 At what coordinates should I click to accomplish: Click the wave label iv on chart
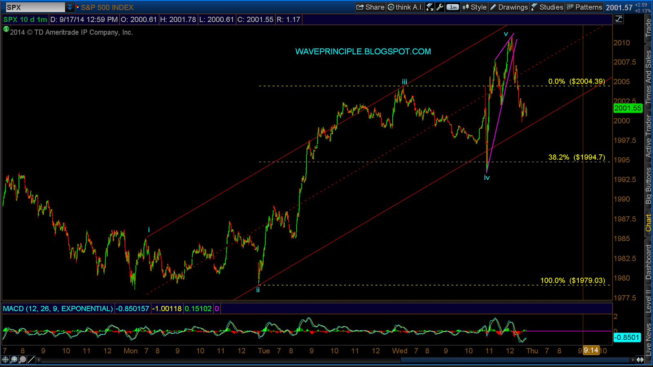tap(487, 178)
